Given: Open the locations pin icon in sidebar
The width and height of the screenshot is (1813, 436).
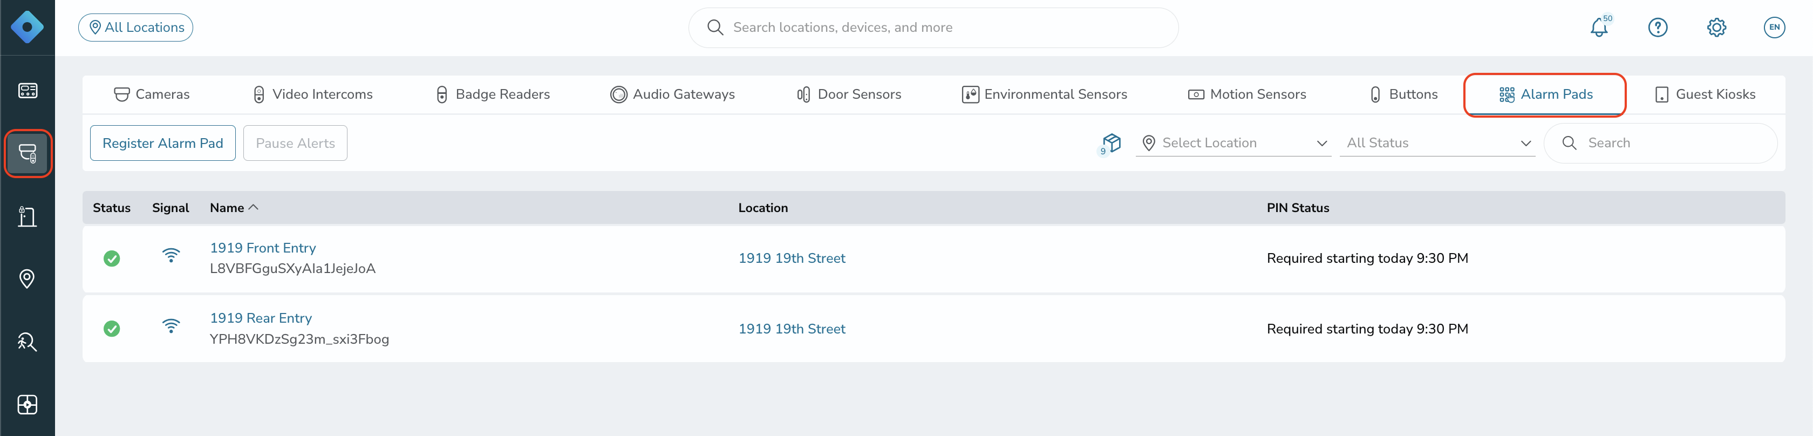Looking at the screenshot, I should tap(28, 279).
